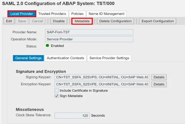Select the 'Miscellaneous' heading

point(30,109)
